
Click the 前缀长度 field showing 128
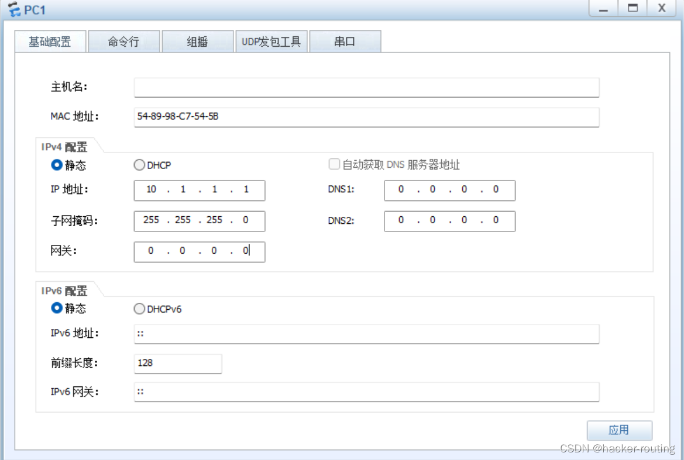[x=178, y=364]
